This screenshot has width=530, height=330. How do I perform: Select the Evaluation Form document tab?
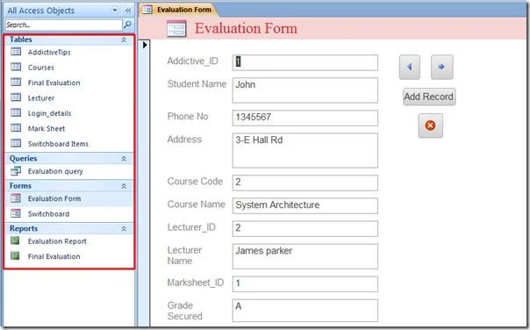(178, 10)
